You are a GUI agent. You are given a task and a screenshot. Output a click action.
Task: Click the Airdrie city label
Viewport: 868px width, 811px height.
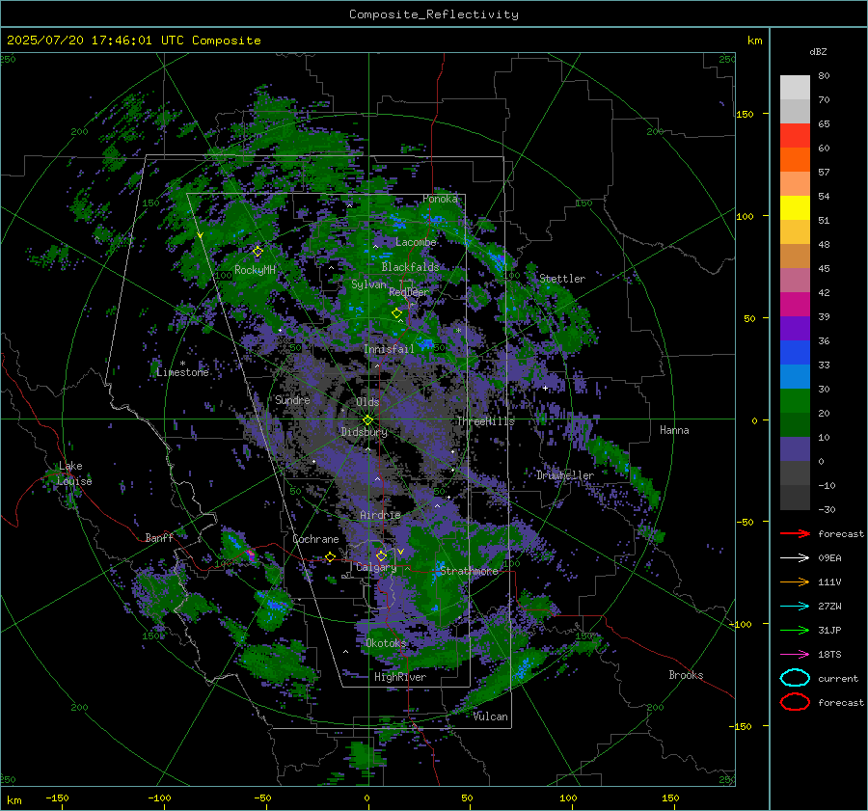point(380,515)
